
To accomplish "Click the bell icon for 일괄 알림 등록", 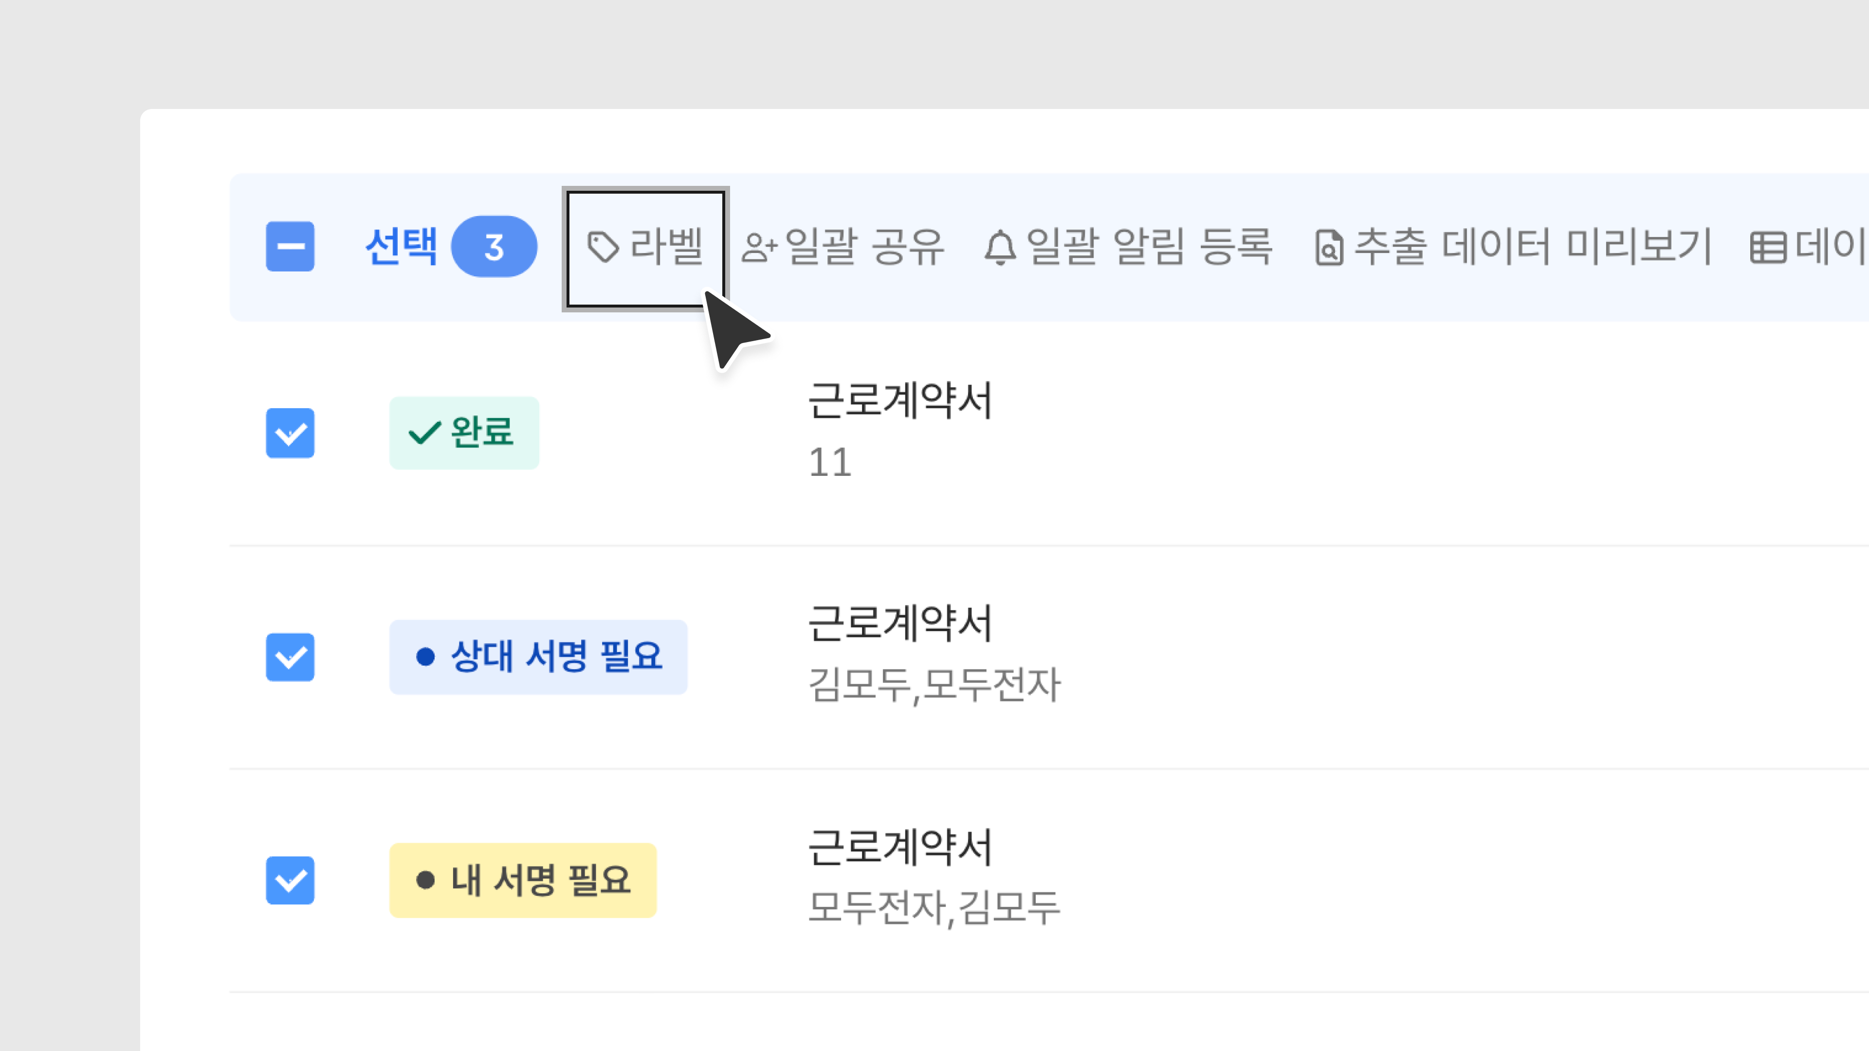I will (1000, 247).
